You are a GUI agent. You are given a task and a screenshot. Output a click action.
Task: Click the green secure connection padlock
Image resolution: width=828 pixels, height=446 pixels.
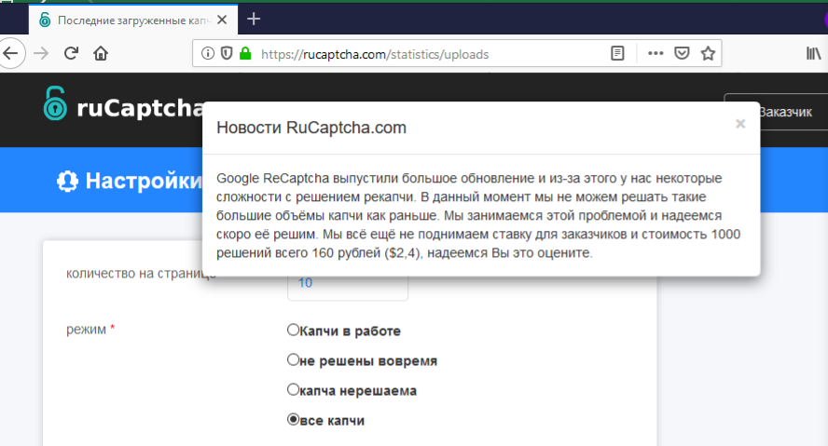tap(245, 53)
